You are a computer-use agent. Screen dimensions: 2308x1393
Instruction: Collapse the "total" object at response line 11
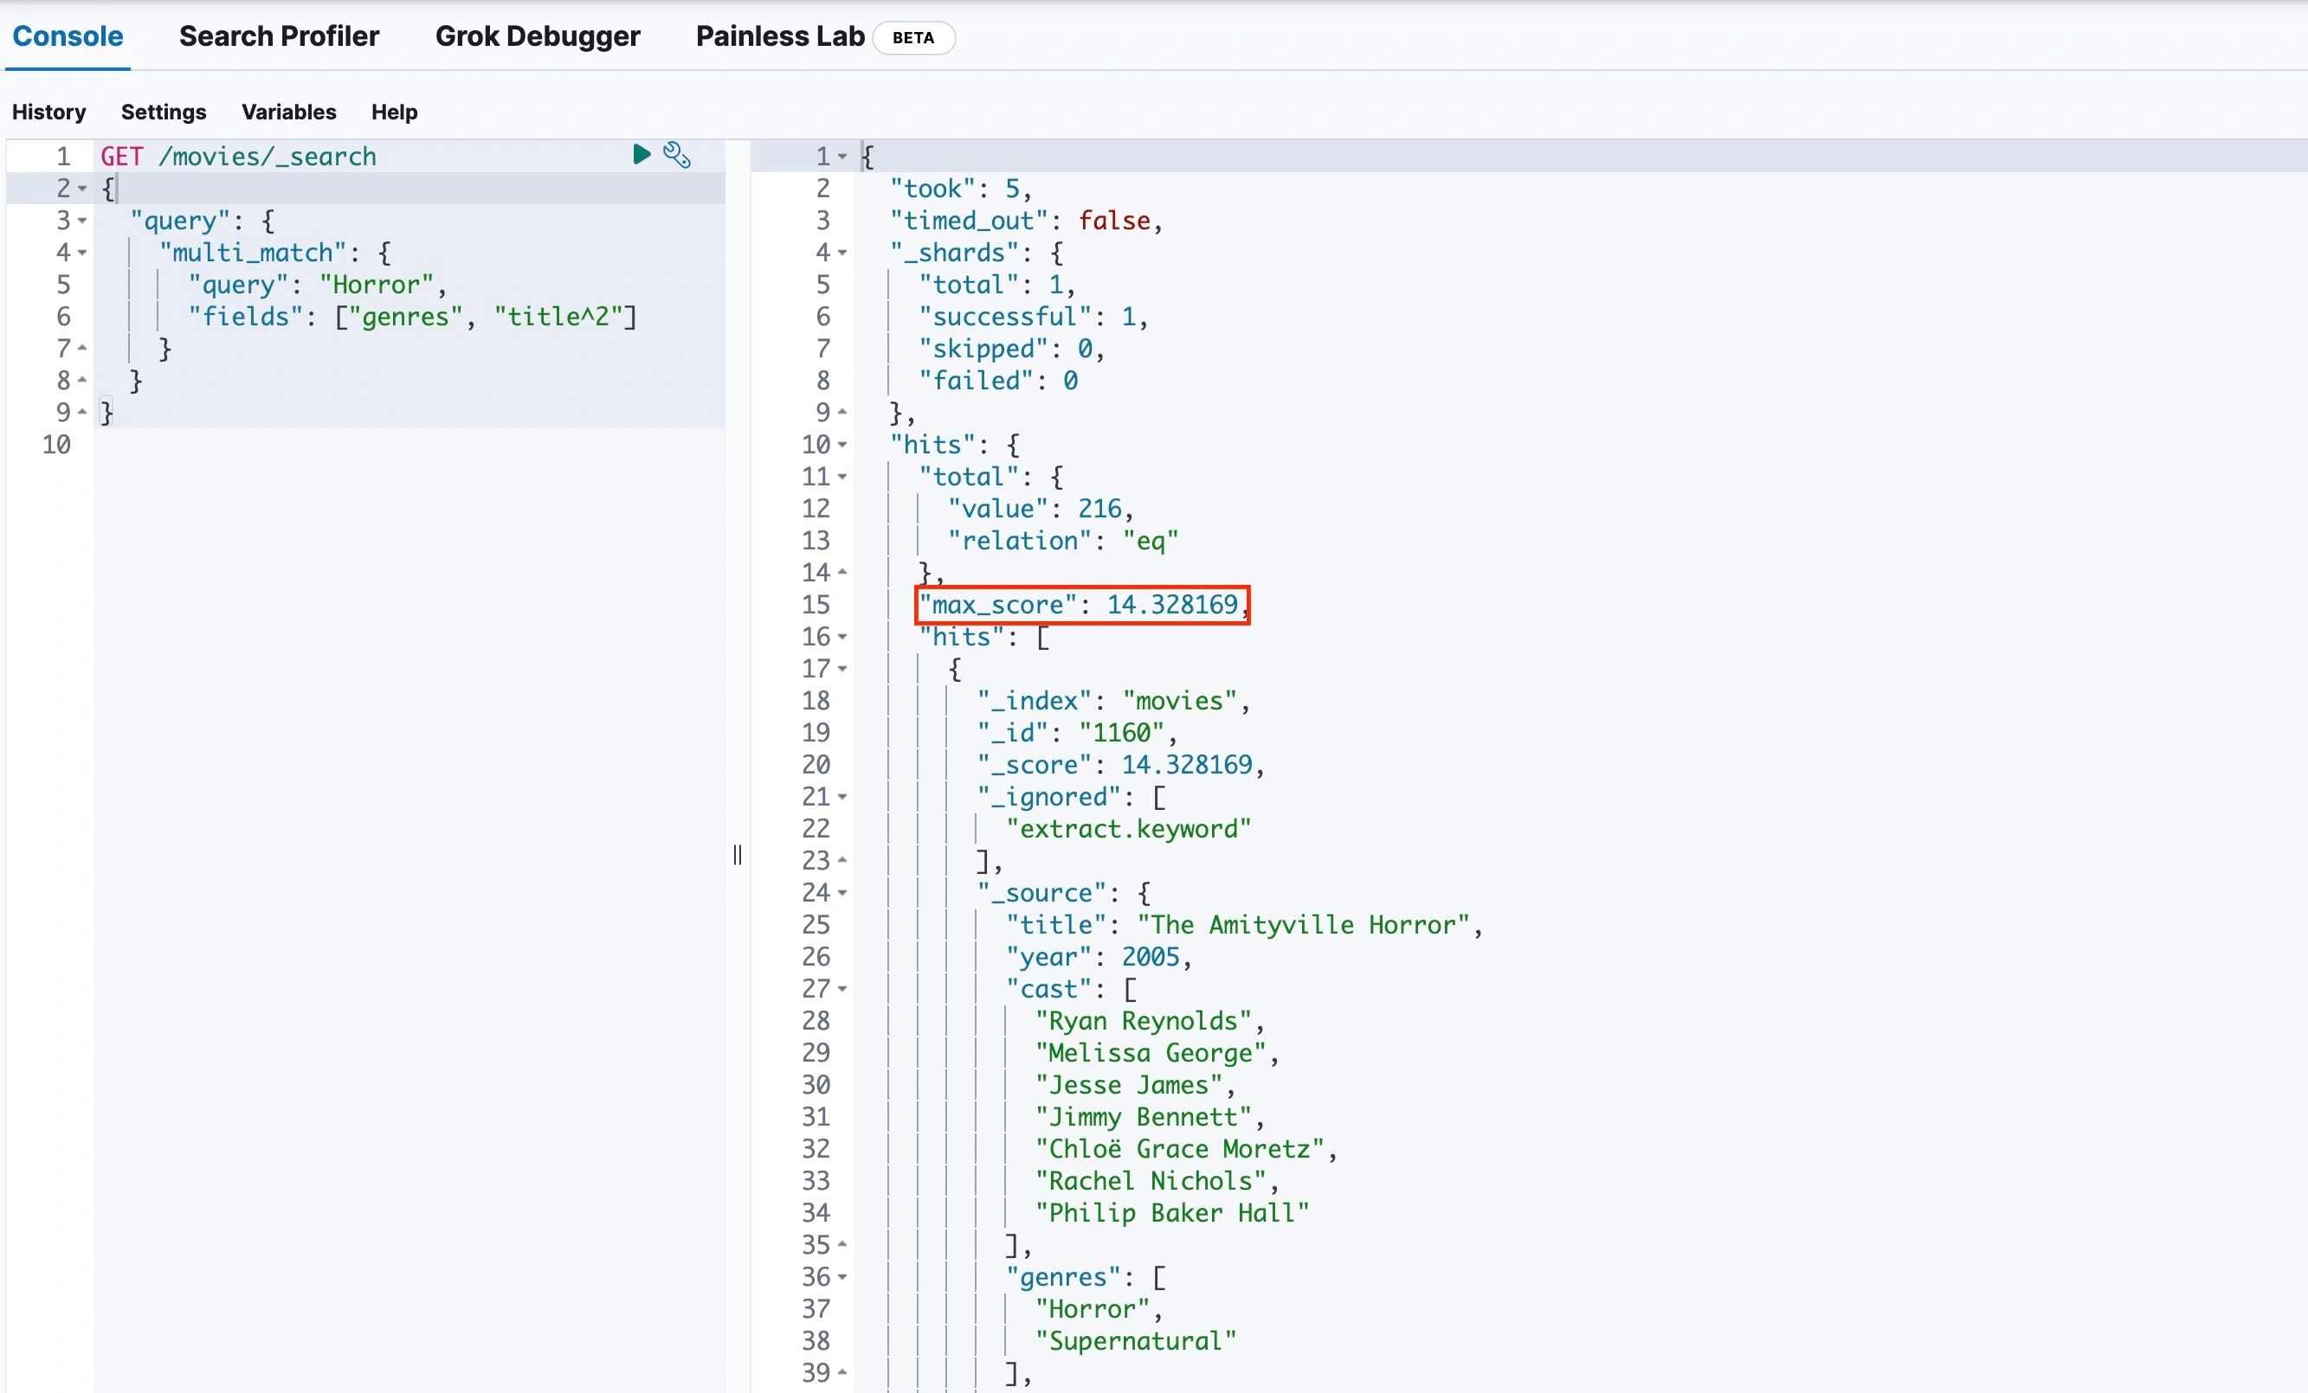pos(842,477)
